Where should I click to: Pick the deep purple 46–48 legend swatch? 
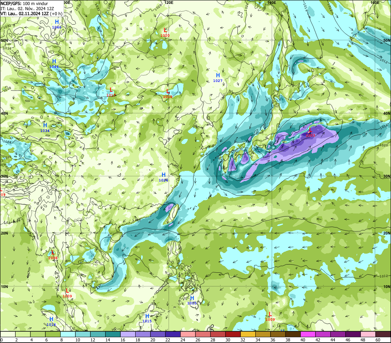pyautogui.click(x=353, y=334)
